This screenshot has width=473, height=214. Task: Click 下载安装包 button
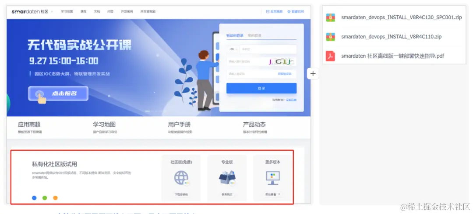coord(181,194)
